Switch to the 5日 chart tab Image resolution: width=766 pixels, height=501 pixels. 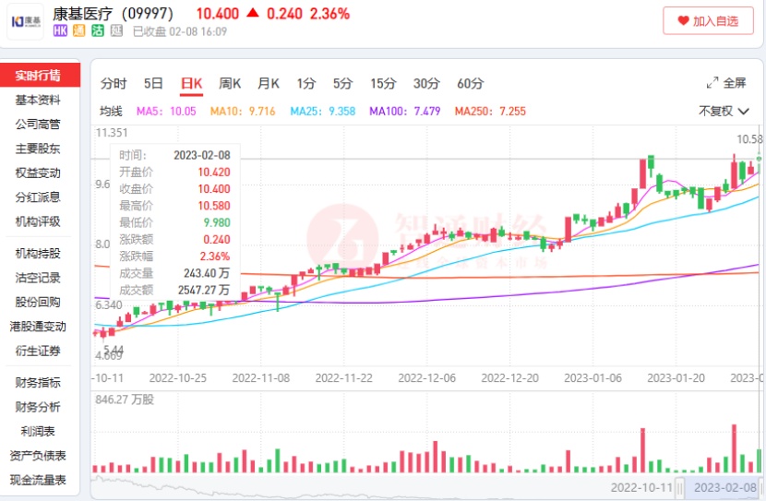click(153, 83)
